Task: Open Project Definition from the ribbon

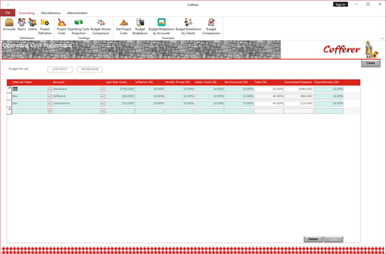Action: tap(45, 27)
